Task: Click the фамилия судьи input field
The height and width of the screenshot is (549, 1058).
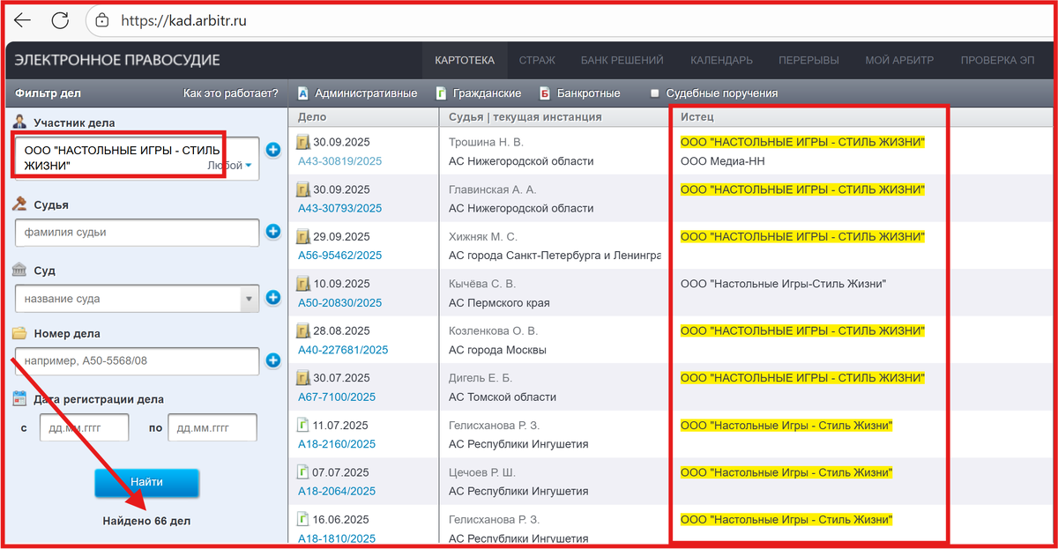Action: point(137,233)
